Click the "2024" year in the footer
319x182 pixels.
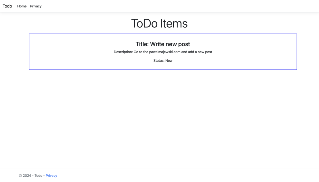[x=27, y=176]
